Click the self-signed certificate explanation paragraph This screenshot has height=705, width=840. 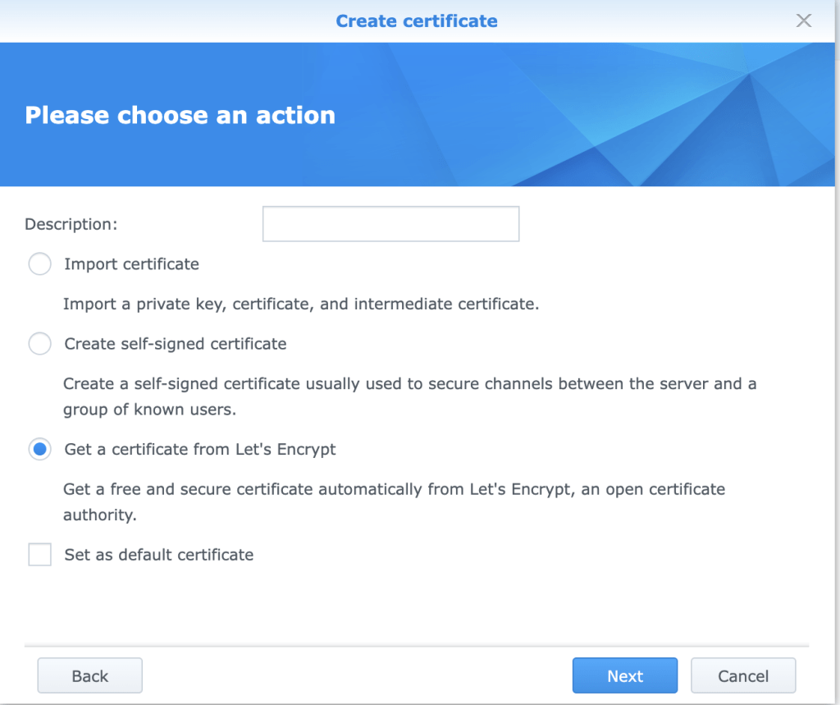point(409,396)
